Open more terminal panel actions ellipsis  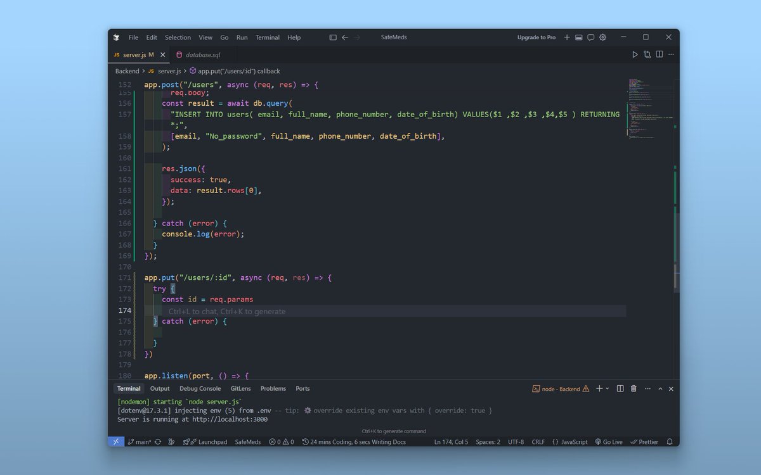pos(647,388)
